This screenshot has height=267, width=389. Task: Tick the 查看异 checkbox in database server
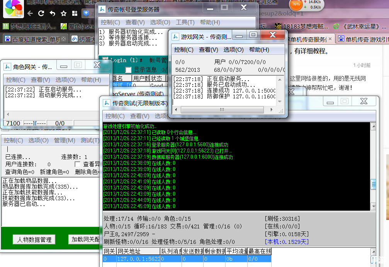(x=77, y=164)
